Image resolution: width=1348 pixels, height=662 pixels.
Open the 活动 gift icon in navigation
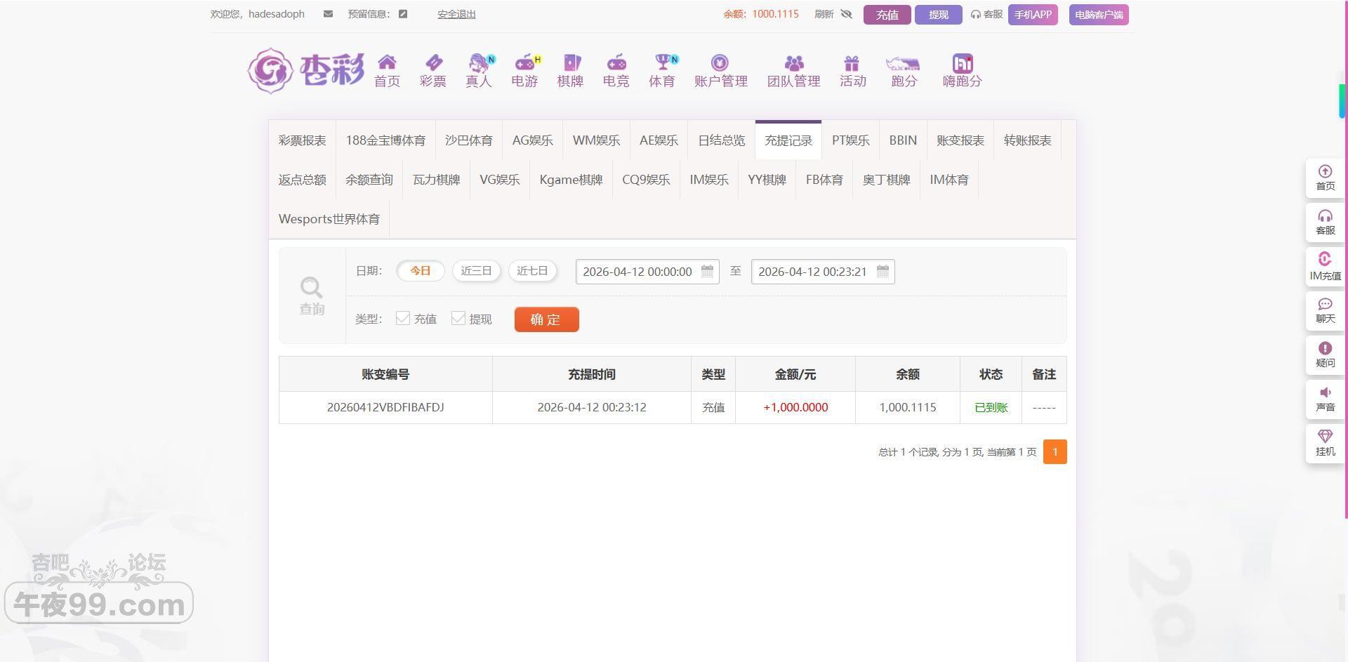852,63
